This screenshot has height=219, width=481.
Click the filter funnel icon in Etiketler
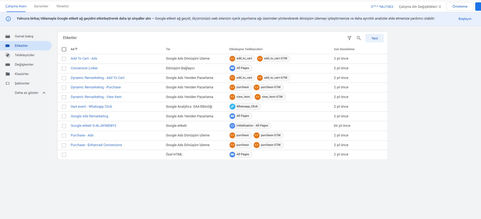pos(349,38)
